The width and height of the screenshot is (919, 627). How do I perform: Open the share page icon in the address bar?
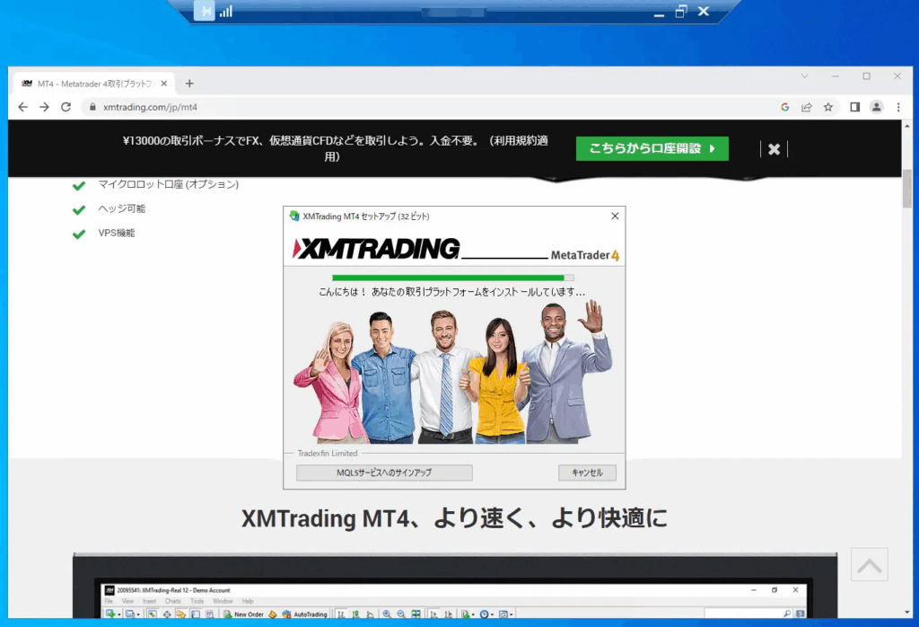click(807, 107)
